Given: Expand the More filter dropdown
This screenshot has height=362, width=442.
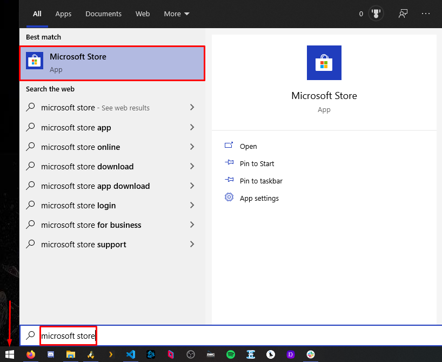Looking at the screenshot, I should [177, 14].
